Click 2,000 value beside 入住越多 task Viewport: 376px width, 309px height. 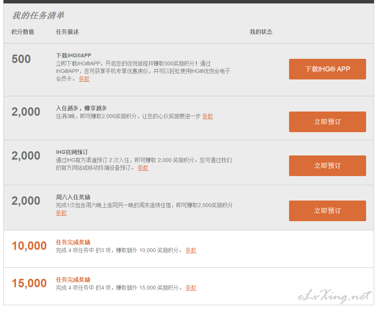point(26,112)
